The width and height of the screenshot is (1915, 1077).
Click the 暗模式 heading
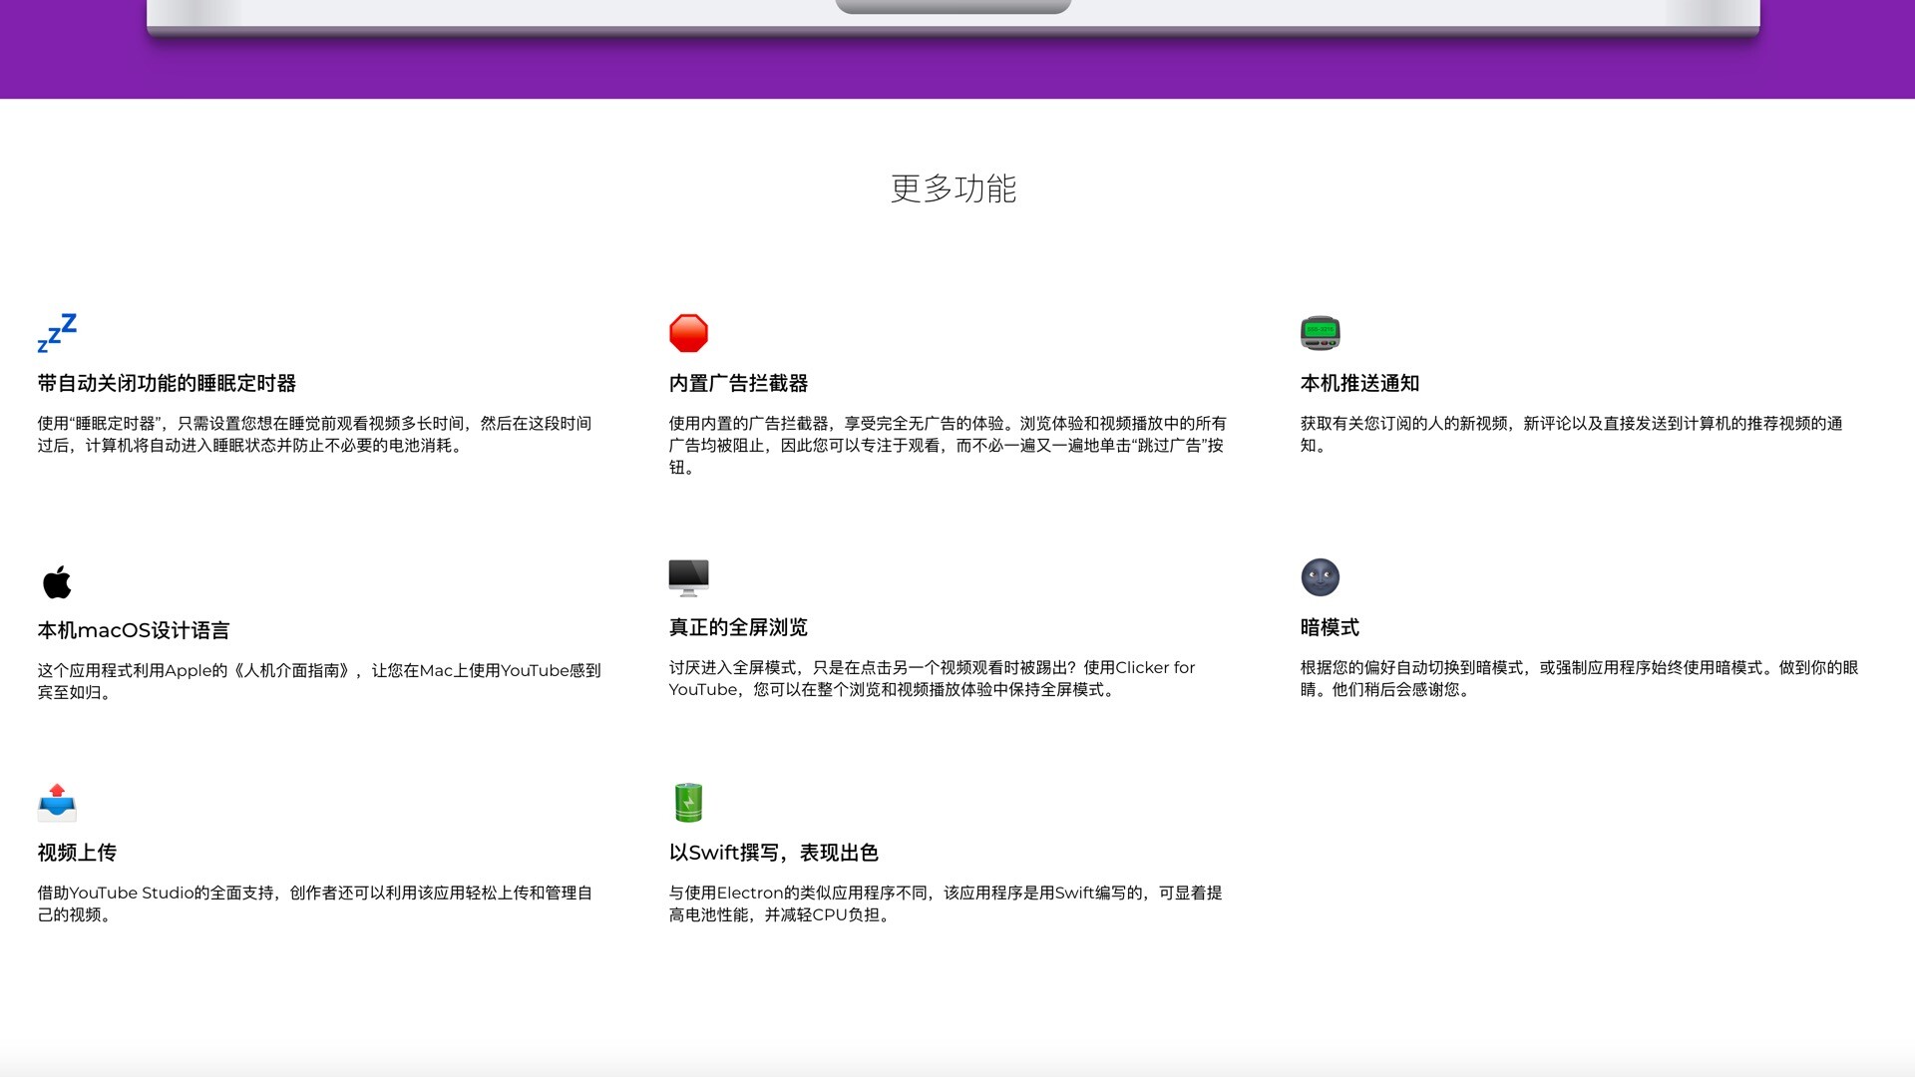tap(1330, 628)
